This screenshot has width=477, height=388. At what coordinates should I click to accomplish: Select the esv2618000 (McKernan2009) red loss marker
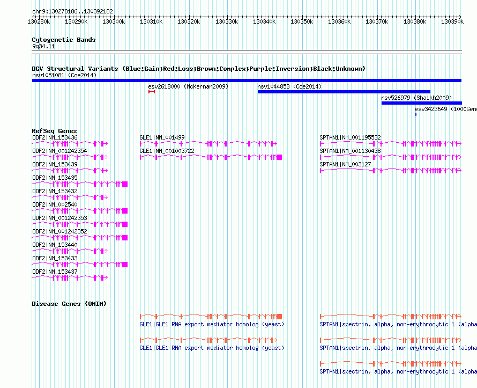click(x=152, y=92)
